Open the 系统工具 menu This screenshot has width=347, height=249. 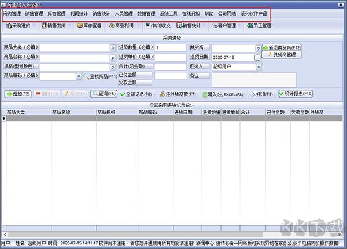[x=169, y=13]
